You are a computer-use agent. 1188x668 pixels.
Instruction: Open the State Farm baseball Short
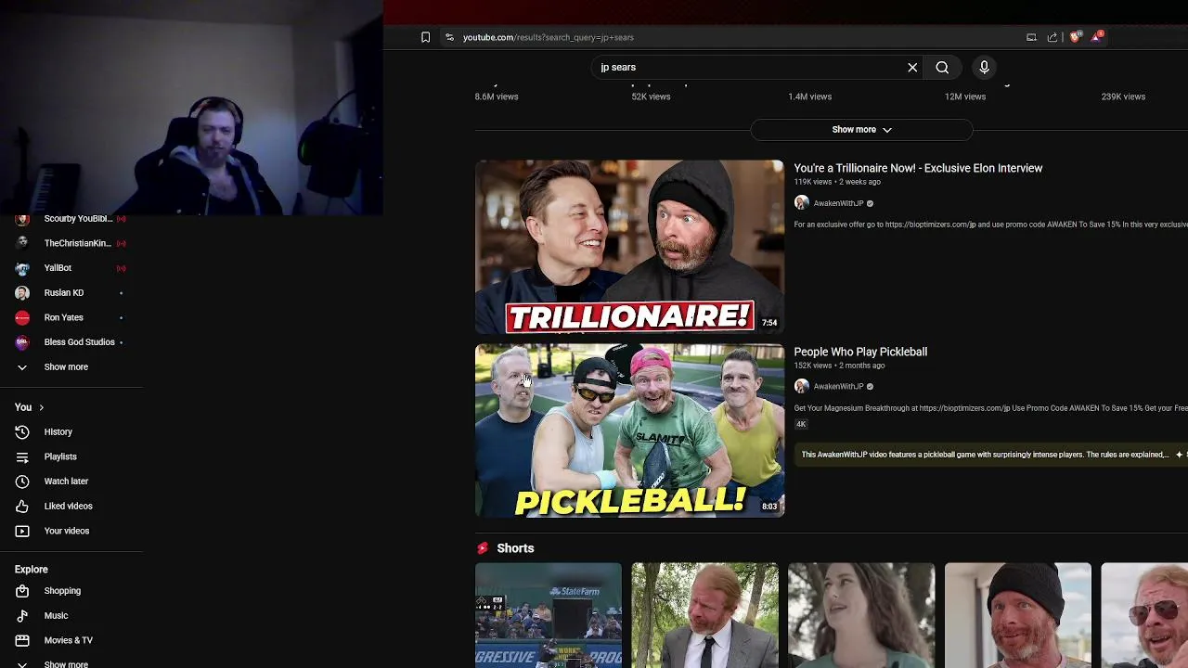[549, 615]
